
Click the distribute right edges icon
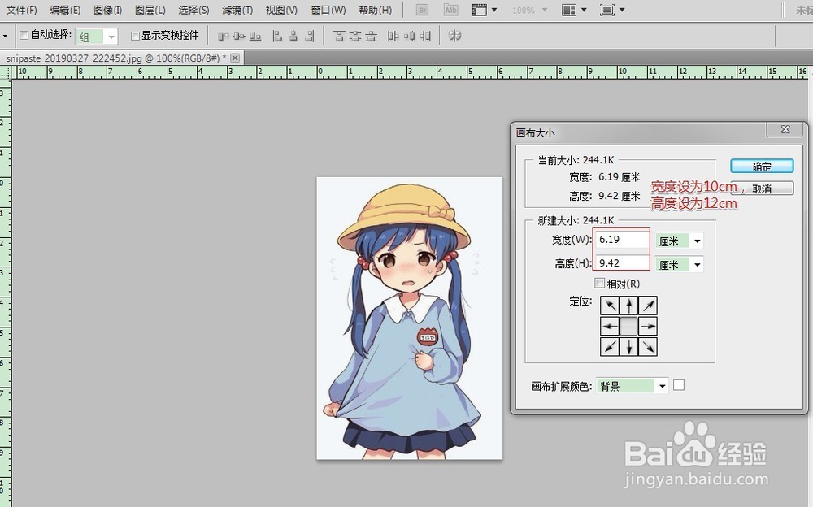426,36
